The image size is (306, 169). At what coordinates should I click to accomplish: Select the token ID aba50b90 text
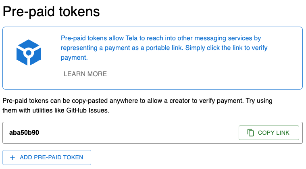click(24, 133)
